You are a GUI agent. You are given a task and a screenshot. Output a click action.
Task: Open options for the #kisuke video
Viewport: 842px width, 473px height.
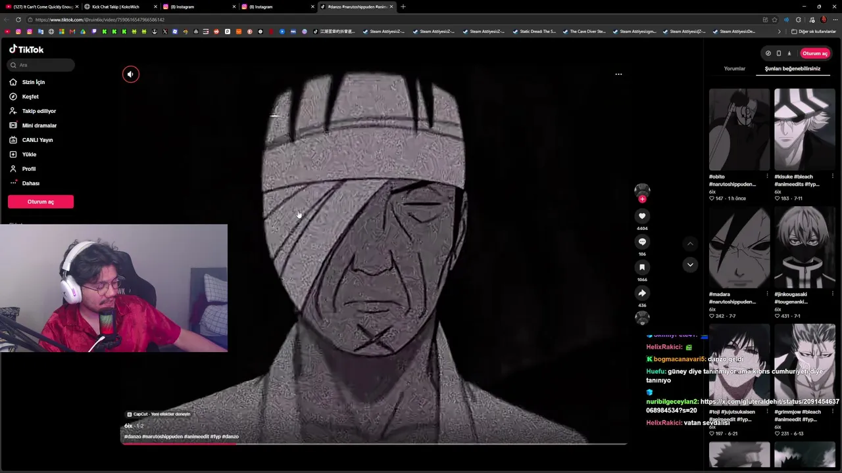pyautogui.click(x=833, y=177)
